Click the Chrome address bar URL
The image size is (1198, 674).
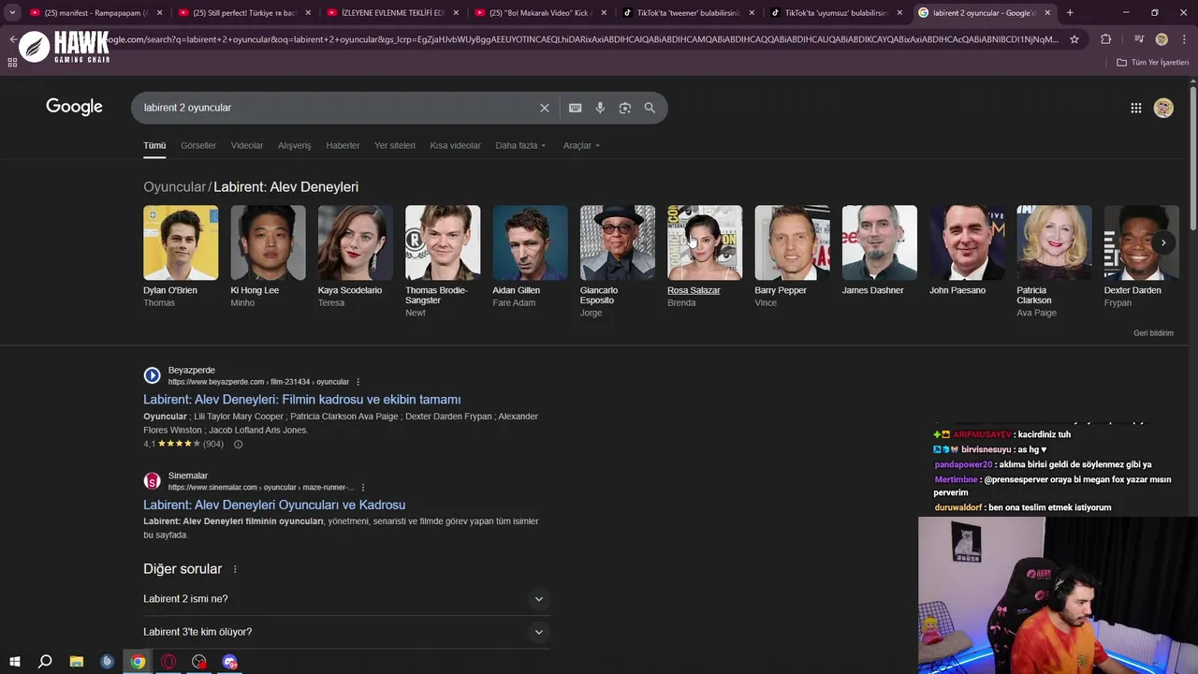[x=580, y=39]
